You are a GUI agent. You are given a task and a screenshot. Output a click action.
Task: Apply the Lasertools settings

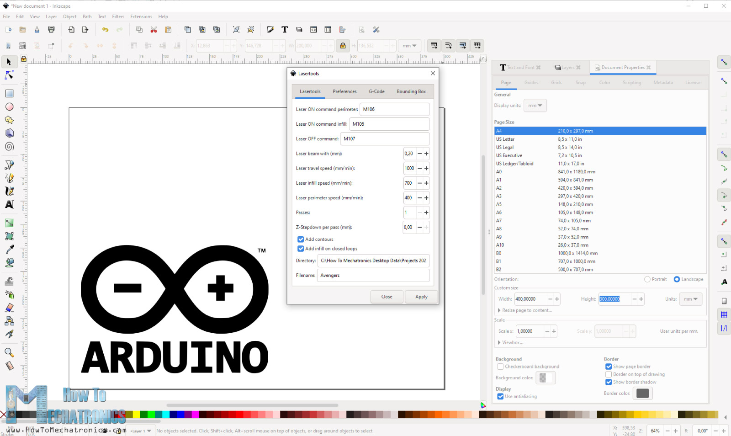coord(421,296)
